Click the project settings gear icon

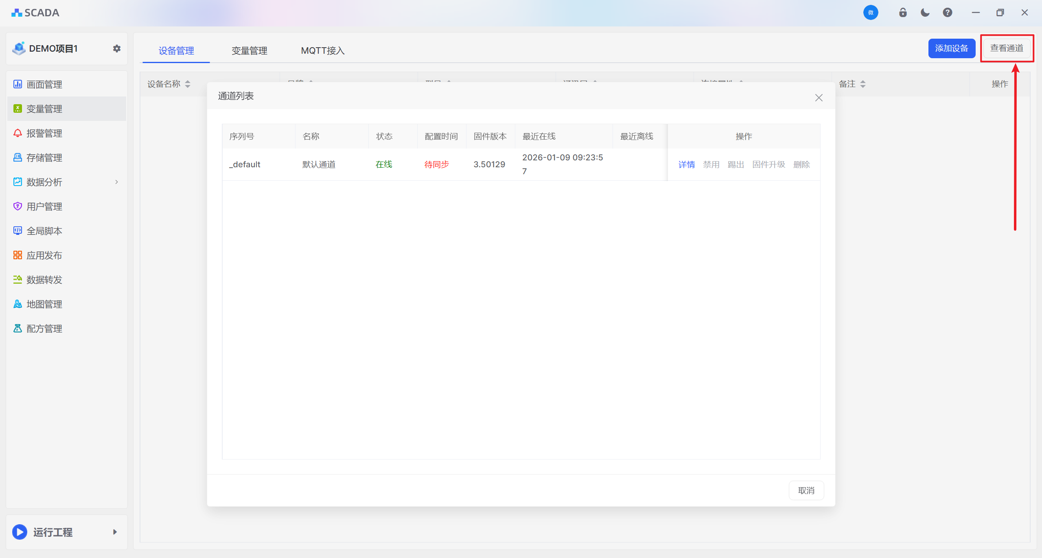pyautogui.click(x=117, y=48)
